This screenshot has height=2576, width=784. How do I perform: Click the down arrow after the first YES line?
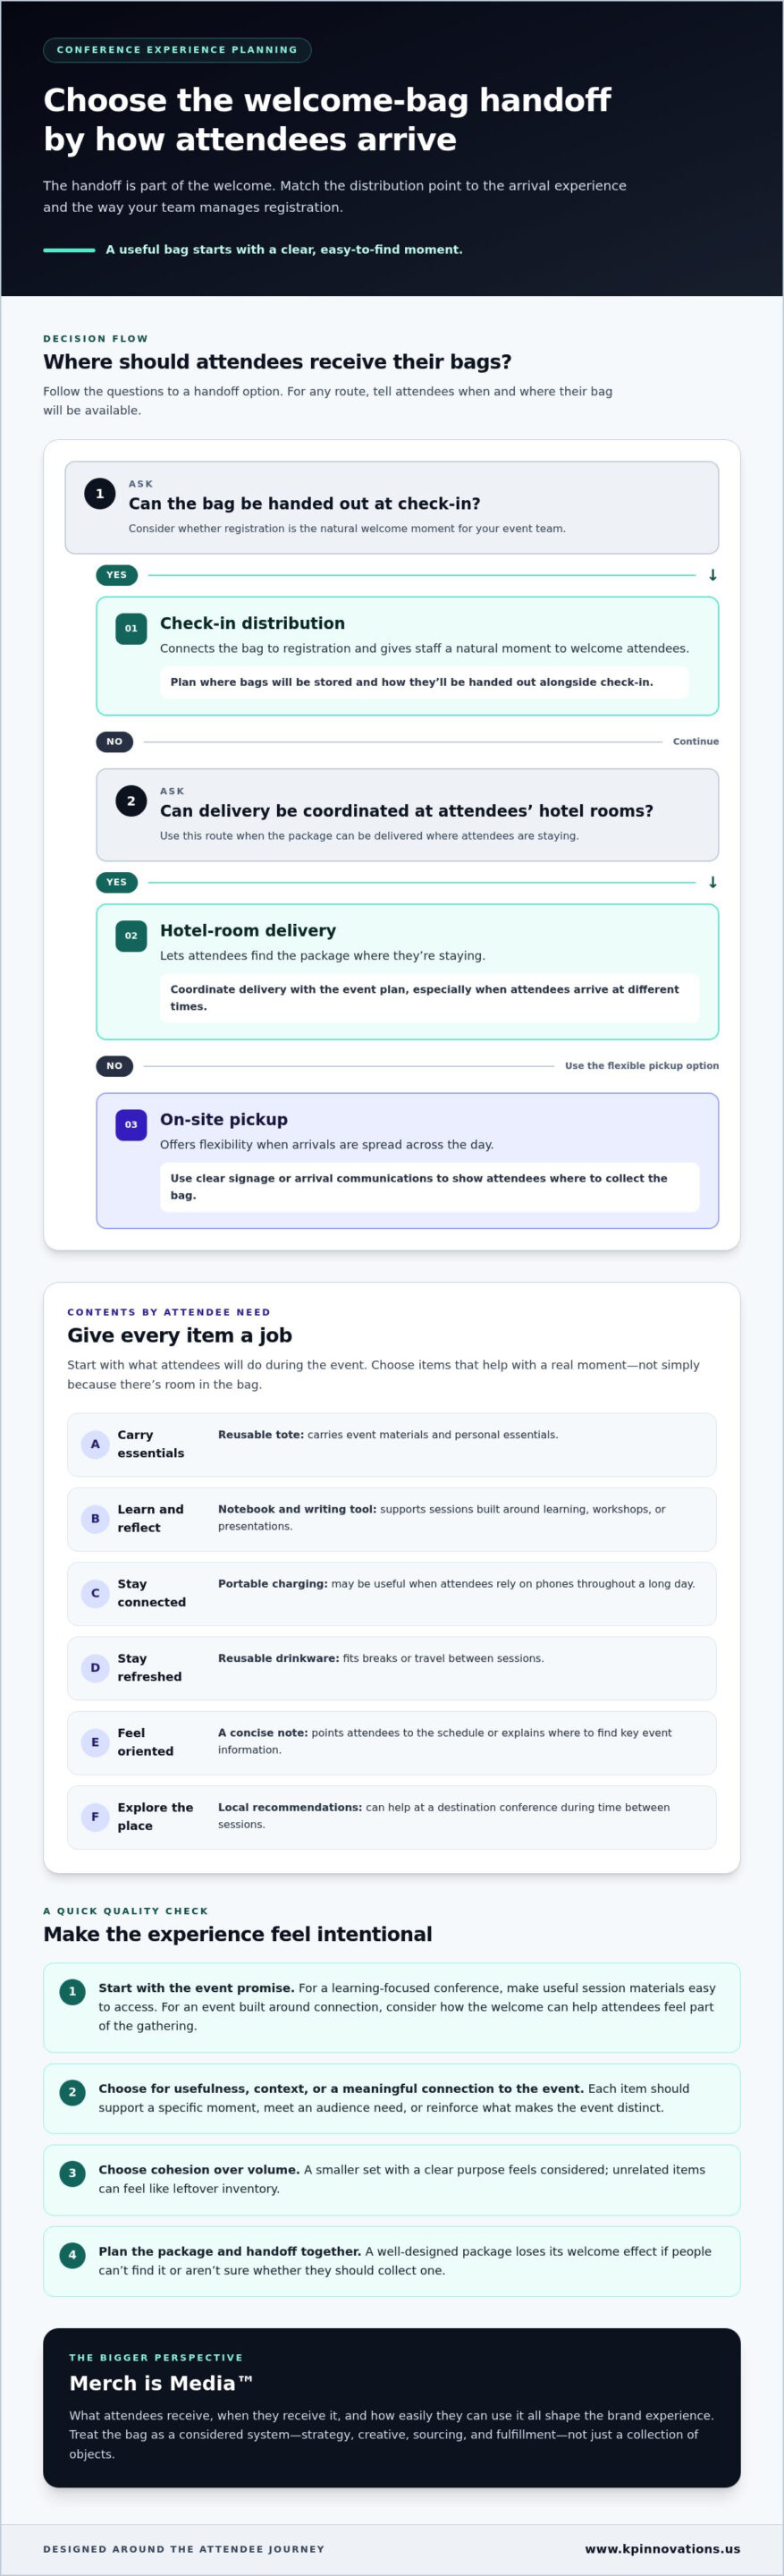pos(713,575)
